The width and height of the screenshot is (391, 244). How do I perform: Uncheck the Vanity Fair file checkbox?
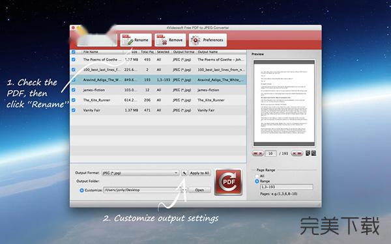(73, 110)
